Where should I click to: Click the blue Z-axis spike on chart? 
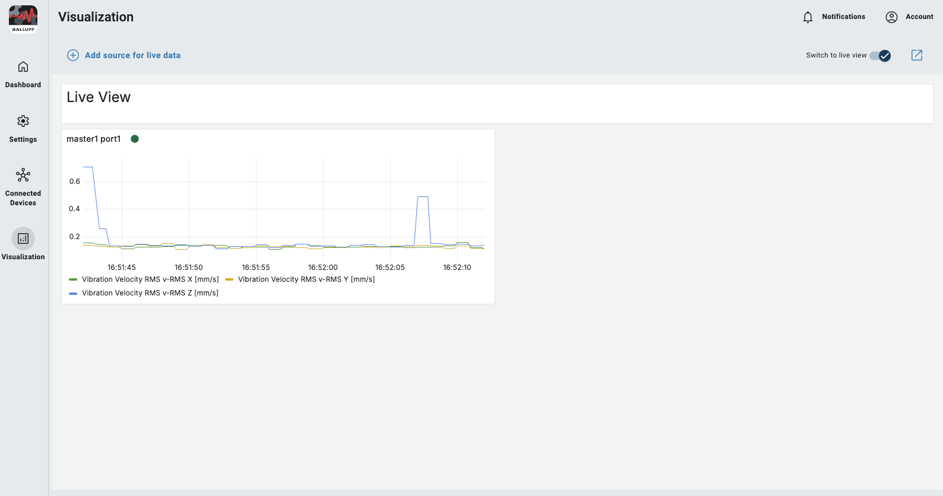point(423,197)
